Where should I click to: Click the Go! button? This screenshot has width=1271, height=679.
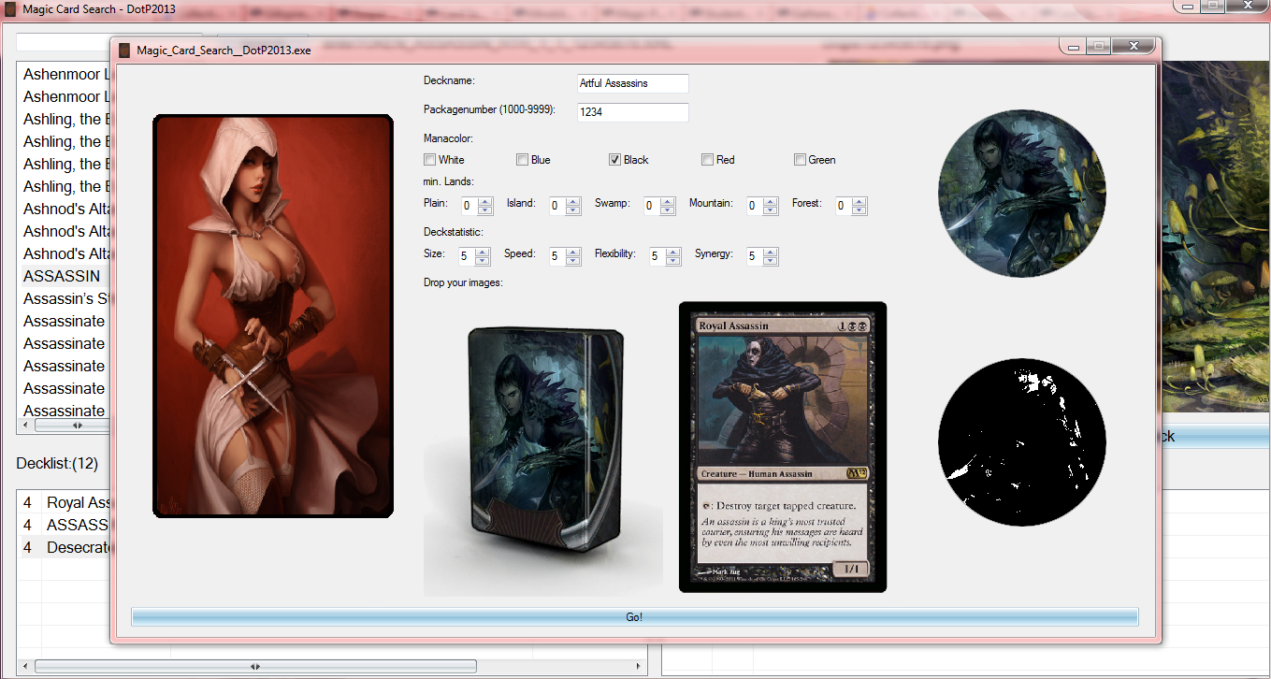[x=634, y=616]
